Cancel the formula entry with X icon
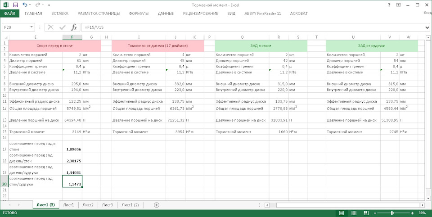The width and height of the screenshot is (432, 217). (50, 27)
